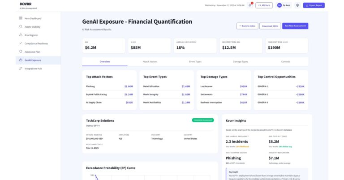Switch to the Event Types tab

tap(195, 62)
